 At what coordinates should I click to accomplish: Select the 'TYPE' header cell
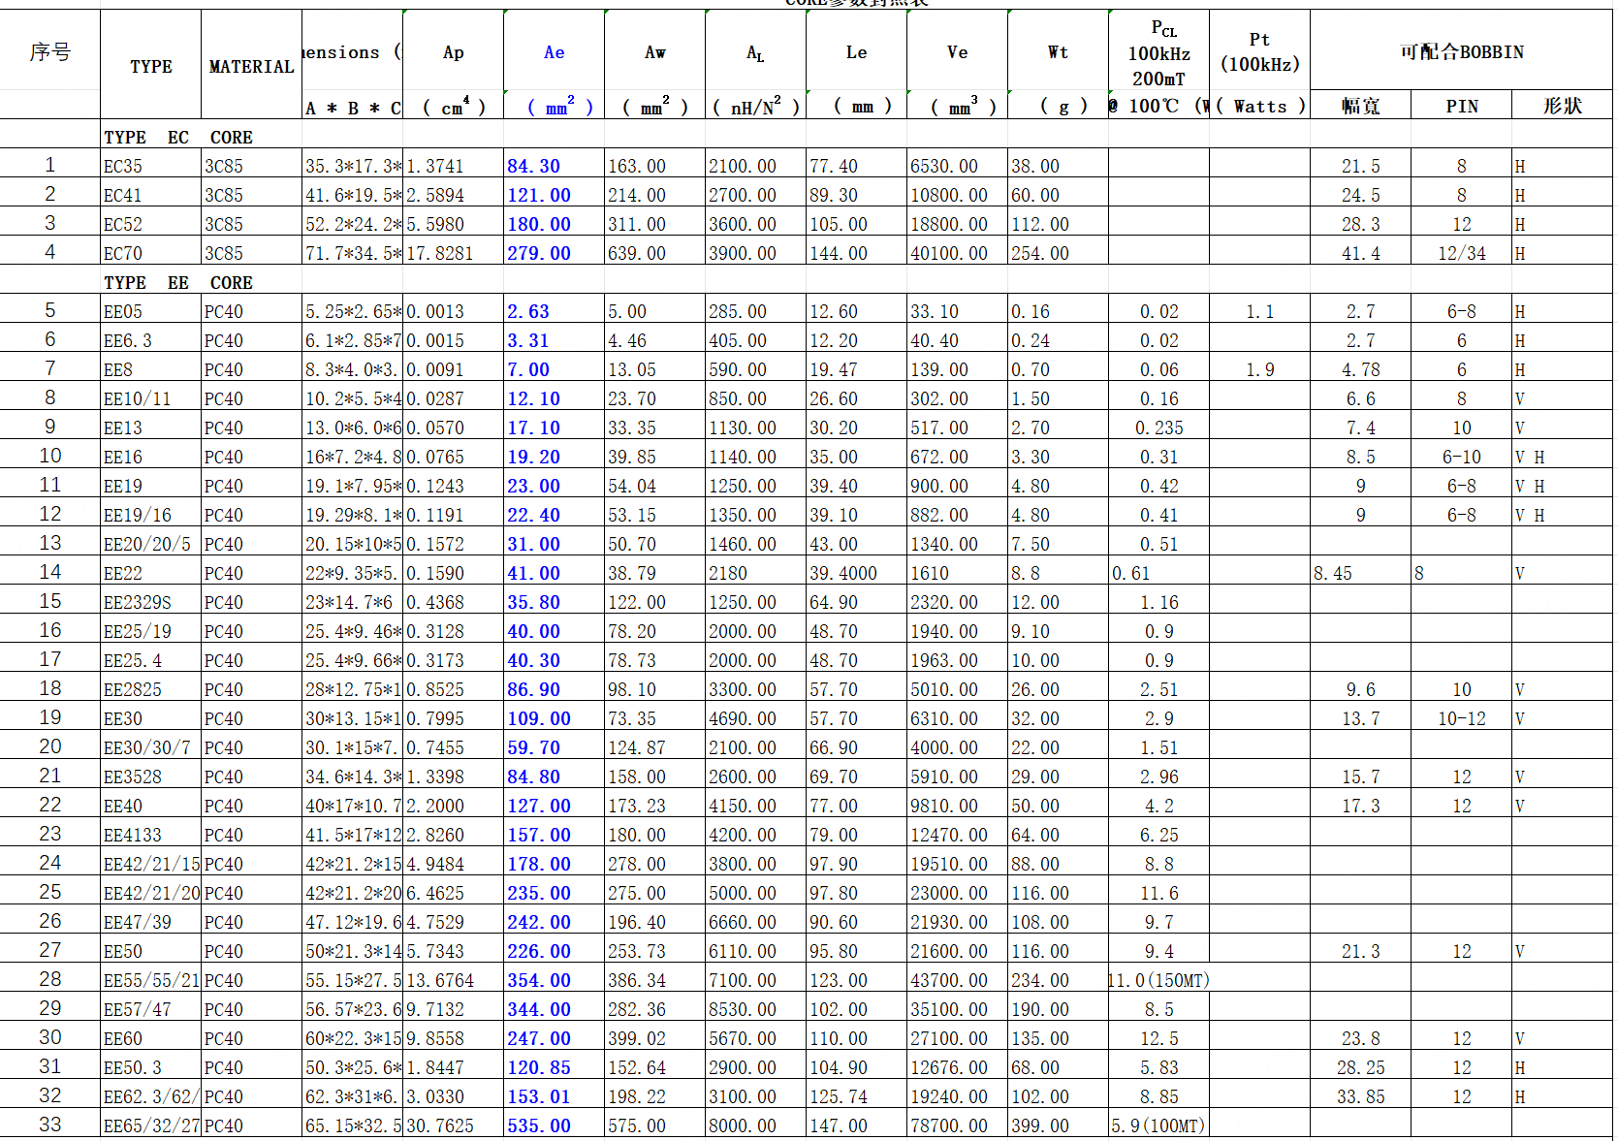pyautogui.click(x=150, y=66)
